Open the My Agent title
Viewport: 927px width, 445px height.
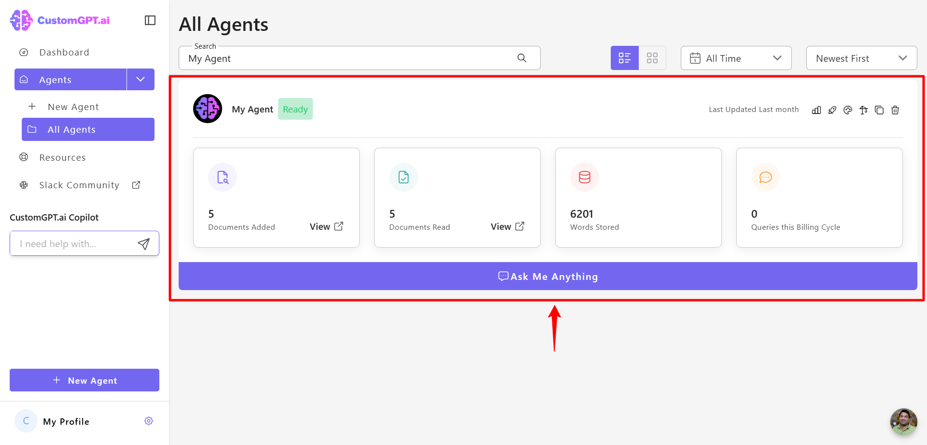[x=253, y=110]
